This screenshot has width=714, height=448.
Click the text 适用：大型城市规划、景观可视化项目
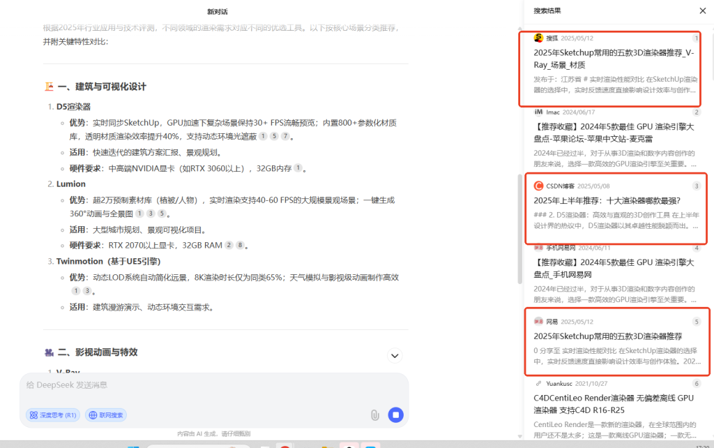138,230
